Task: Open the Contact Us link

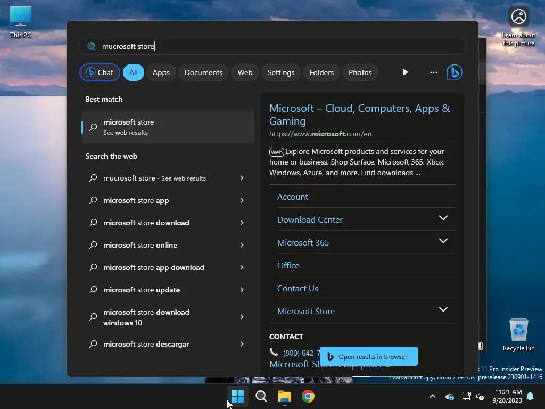Action: click(298, 289)
